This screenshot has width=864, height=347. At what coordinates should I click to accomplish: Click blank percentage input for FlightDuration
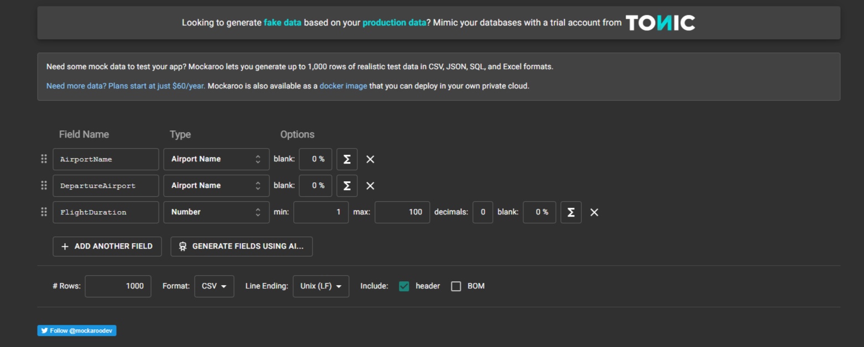pyautogui.click(x=539, y=212)
